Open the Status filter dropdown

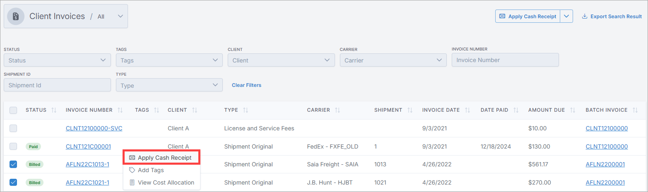coord(57,60)
